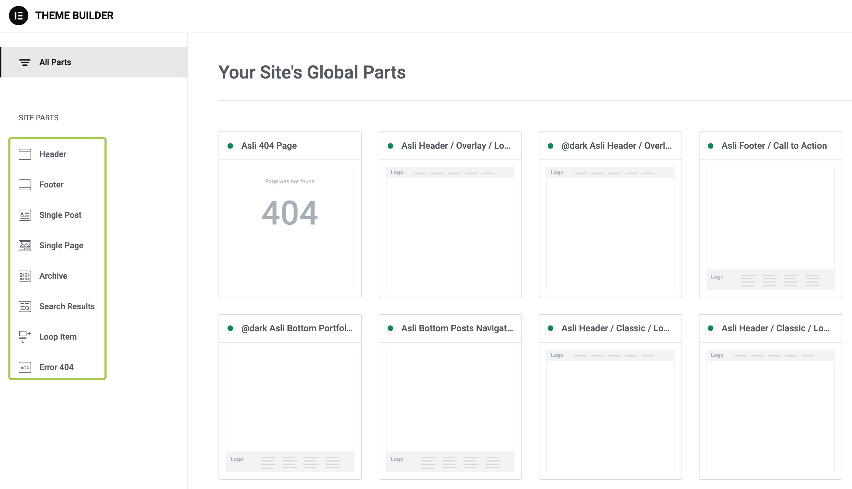The width and height of the screenshot is (852, 489).
Task: Click the Asli Header / Overlay preview thumbnail
Action: point(450,228)
